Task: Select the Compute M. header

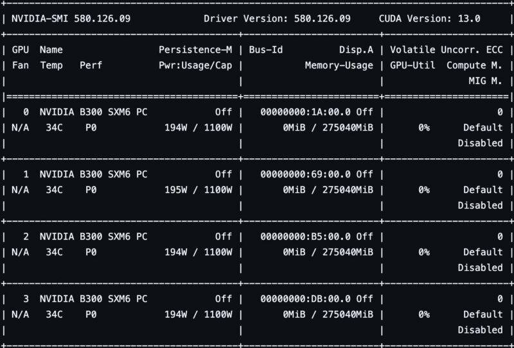Action: [x=474, y=65]
